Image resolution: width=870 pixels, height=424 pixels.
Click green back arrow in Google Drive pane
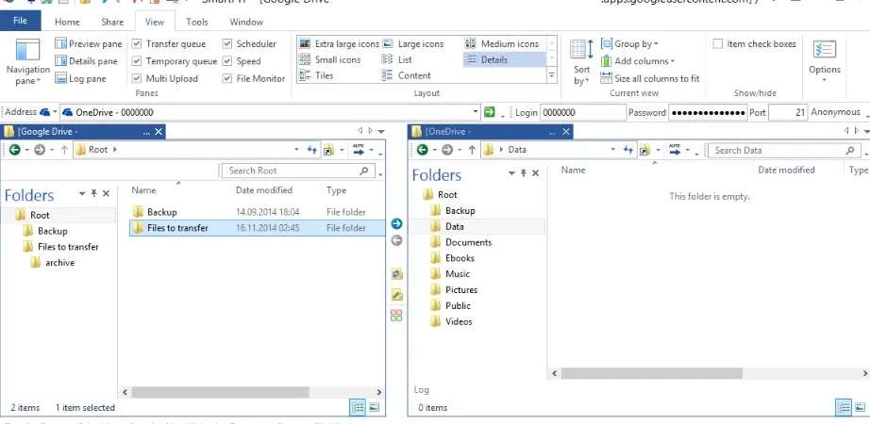15,150
